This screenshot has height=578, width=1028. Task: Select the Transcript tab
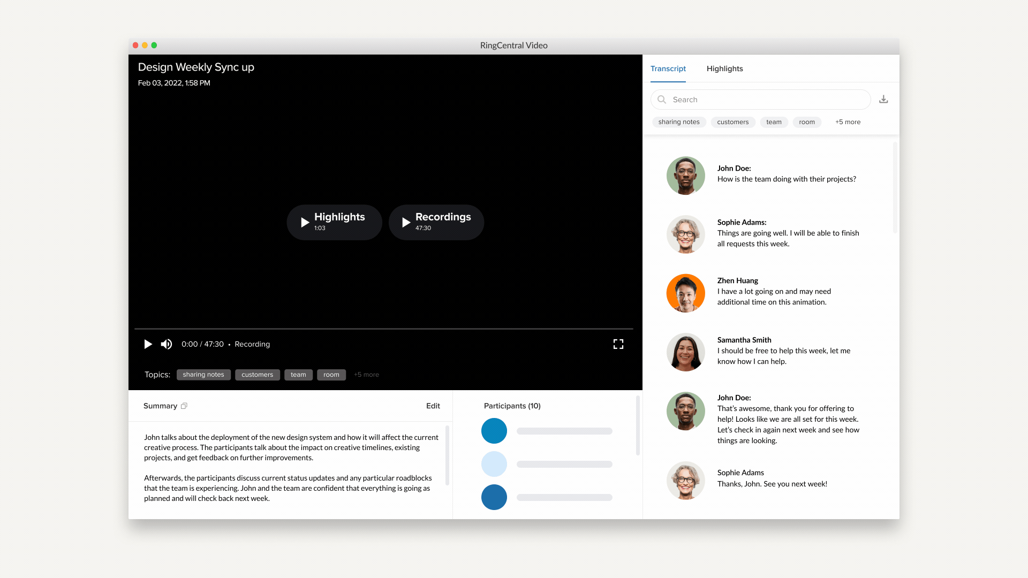pyautogui.click(x=668, y=69)
